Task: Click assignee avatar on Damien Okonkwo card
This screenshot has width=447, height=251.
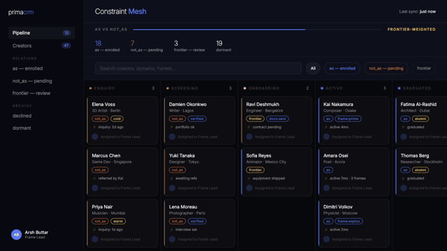Action: tap(173, 137)
